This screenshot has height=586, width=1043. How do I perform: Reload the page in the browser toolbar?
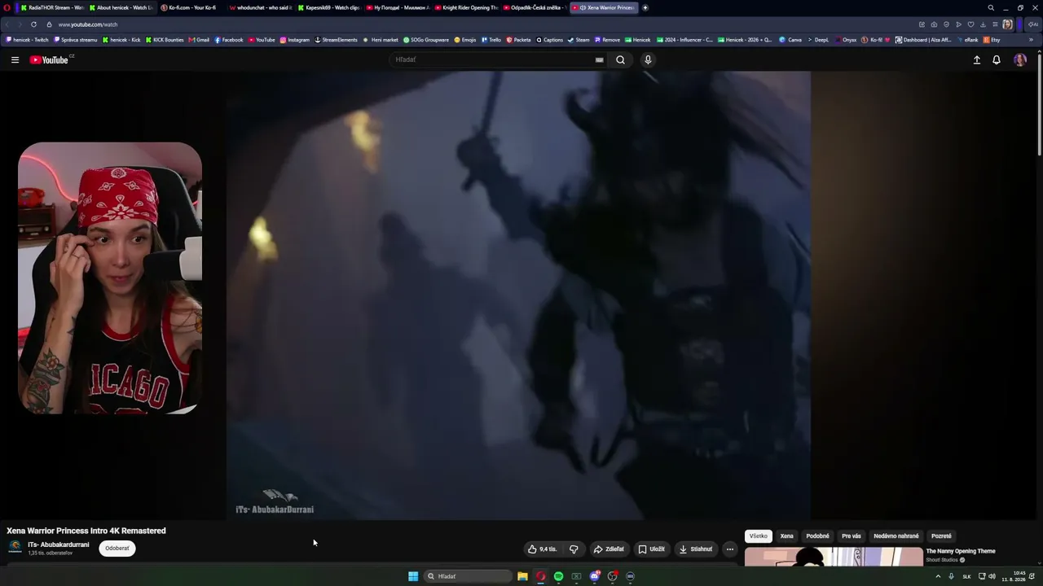coord(33,24)
